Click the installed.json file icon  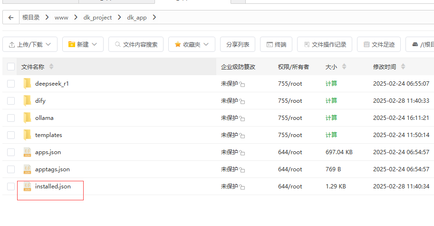click(x=27, y=187)
